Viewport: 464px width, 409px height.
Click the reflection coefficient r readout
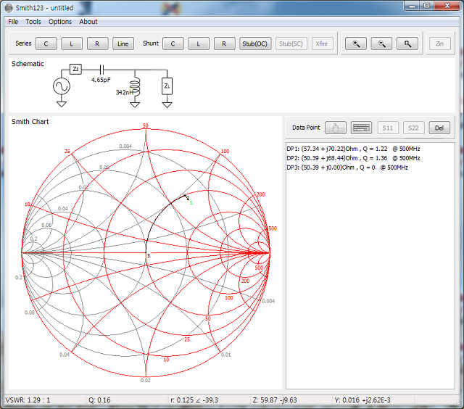click(x=194, y=400)
